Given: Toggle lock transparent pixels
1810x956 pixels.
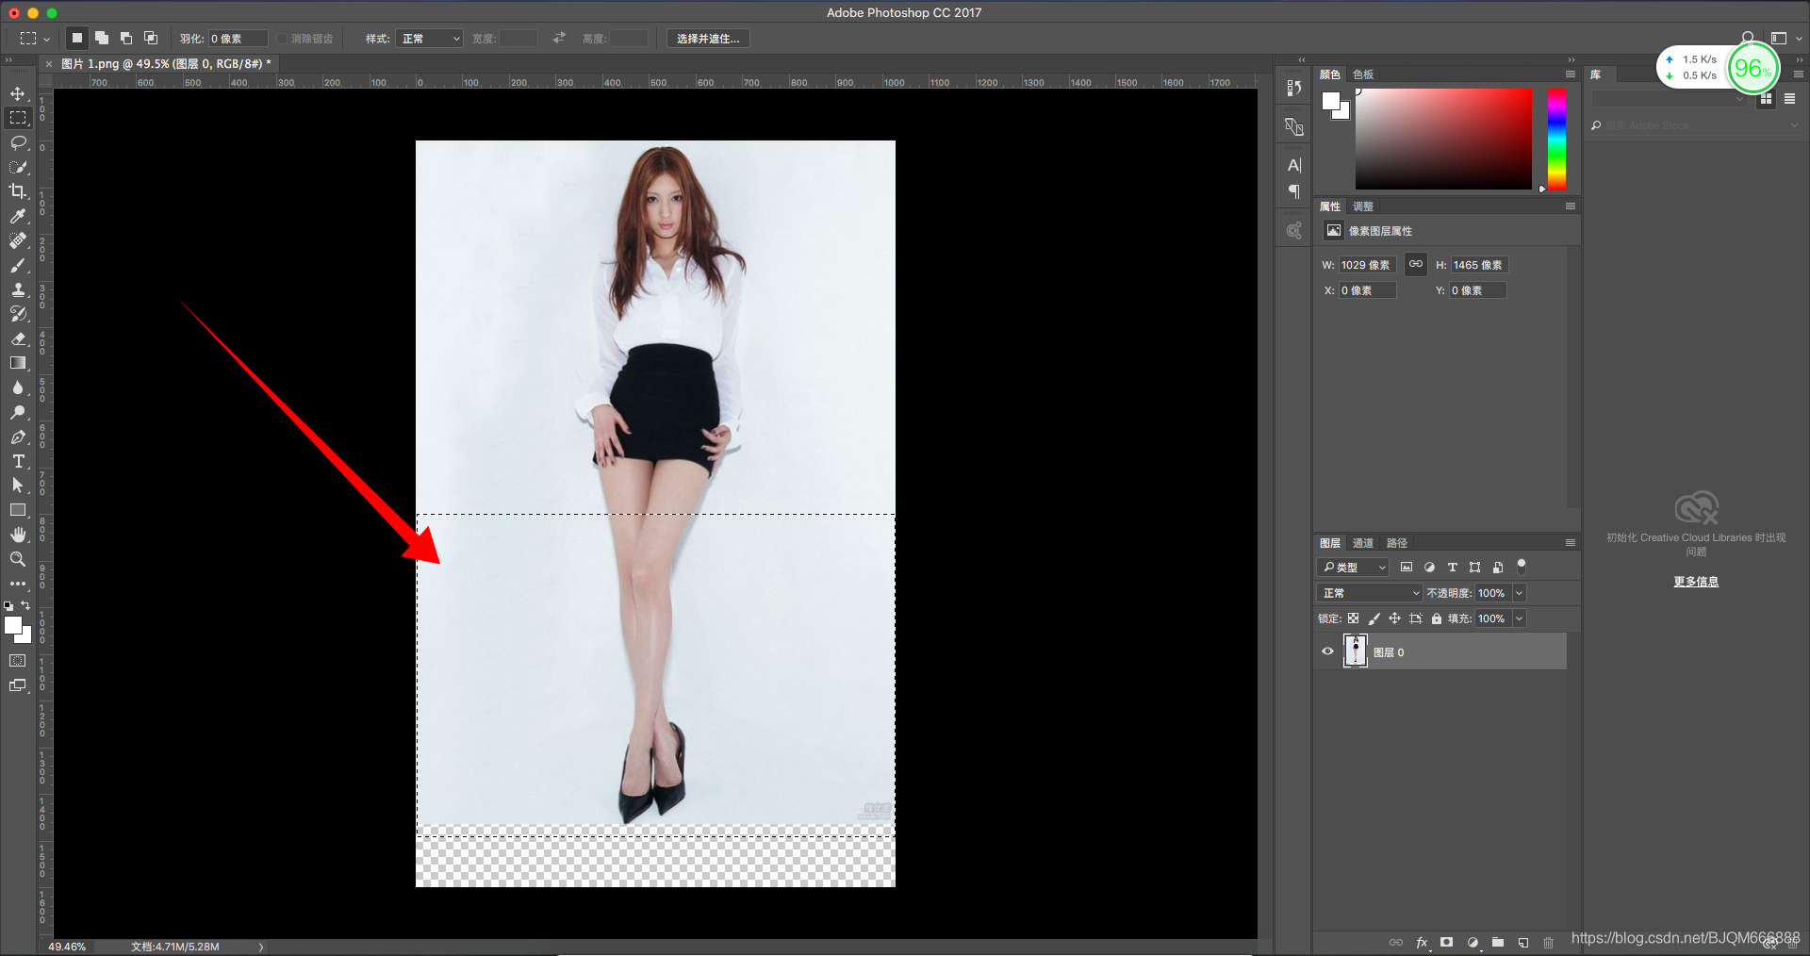Looking at the screenshot, I should 1353,618.
